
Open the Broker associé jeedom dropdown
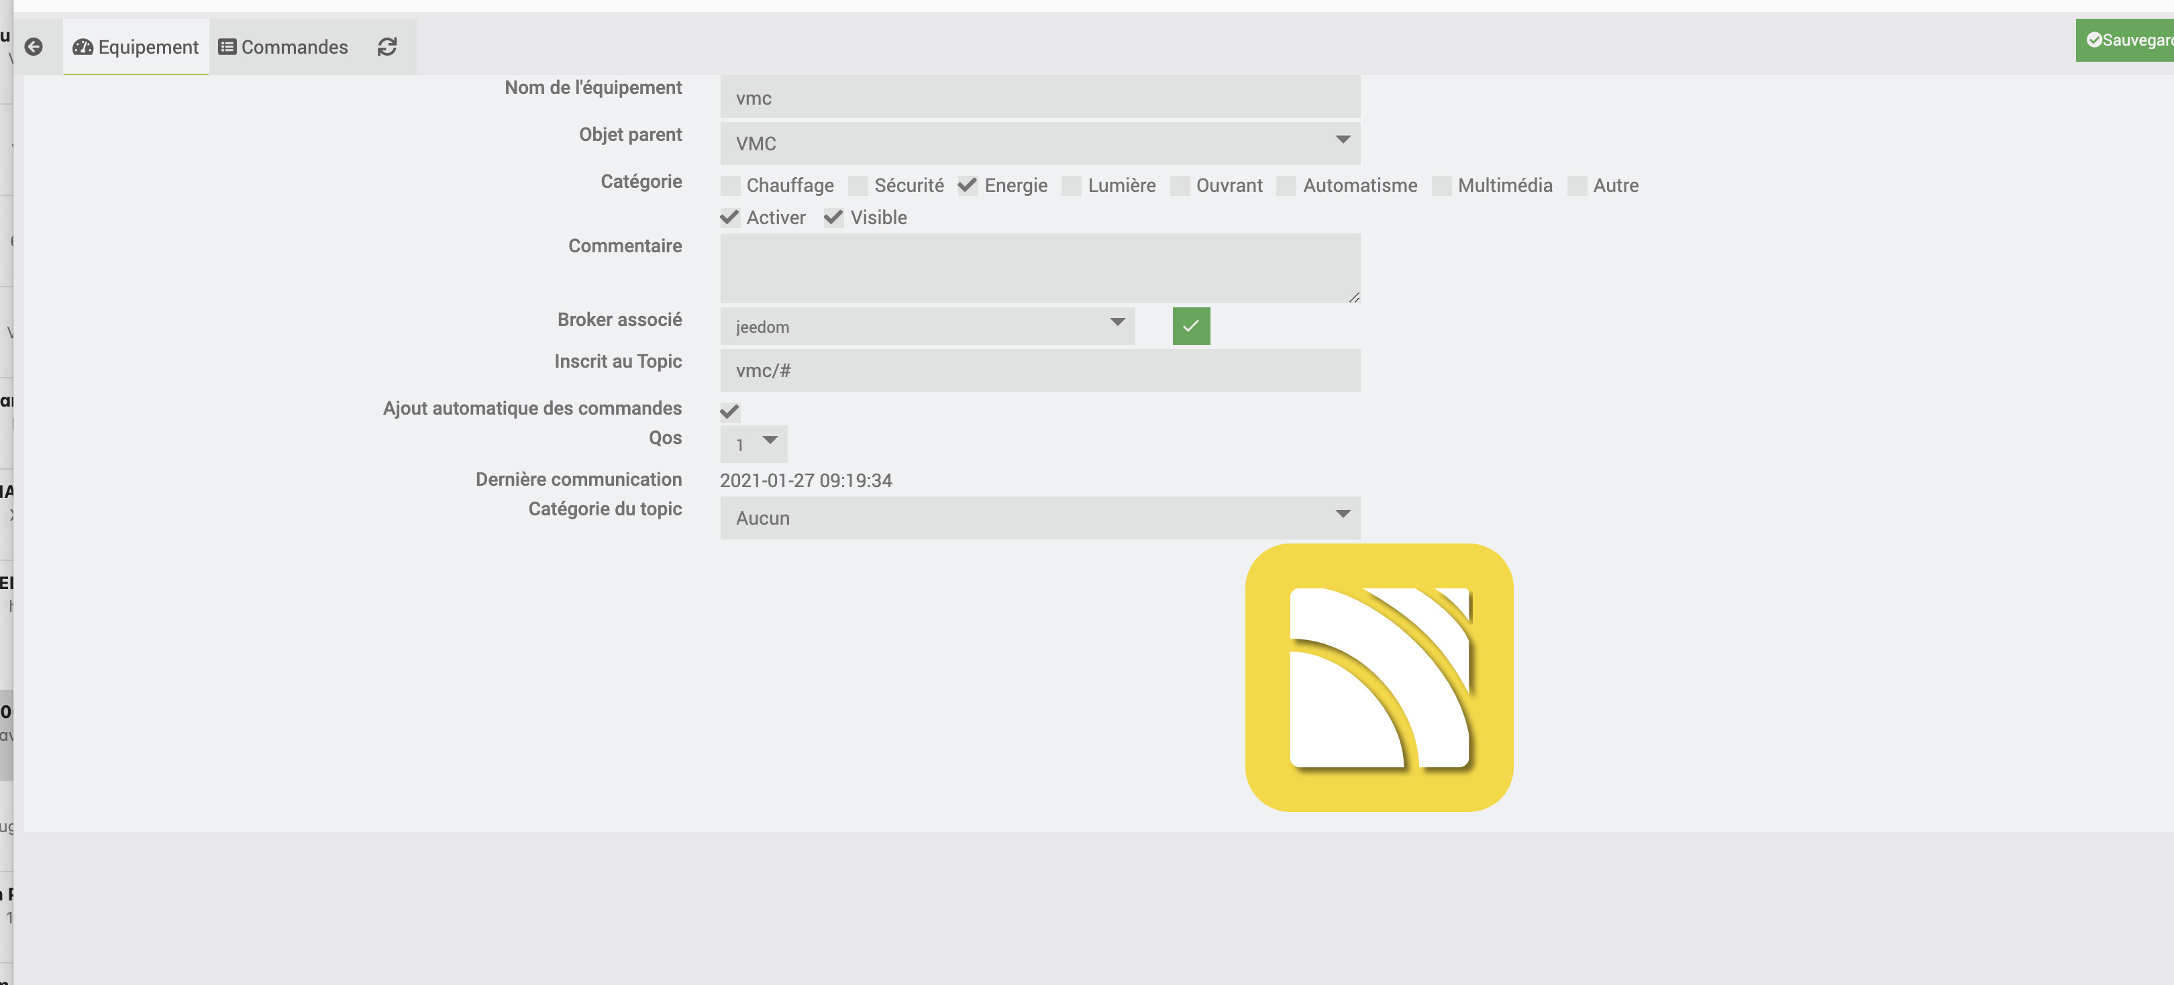point(927,326)
